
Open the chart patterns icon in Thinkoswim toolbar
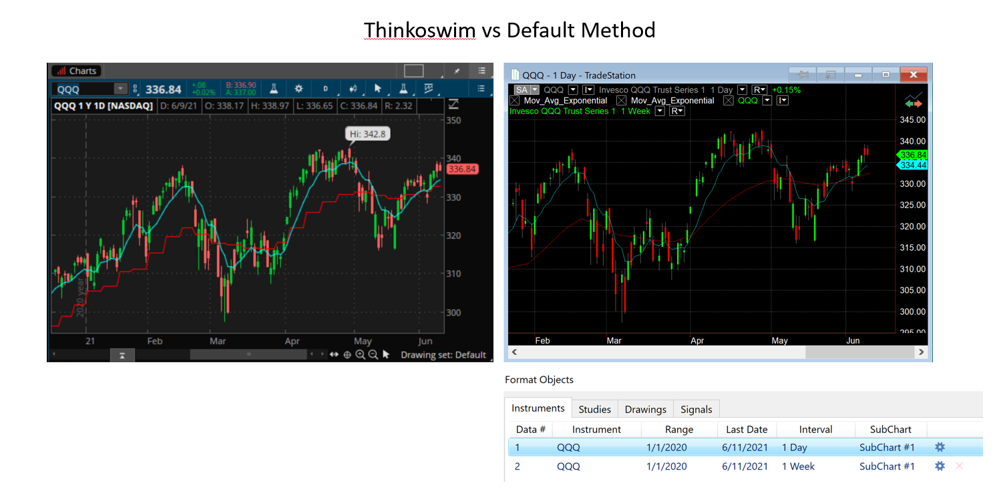pyautogui.click(x=429, y=89)
